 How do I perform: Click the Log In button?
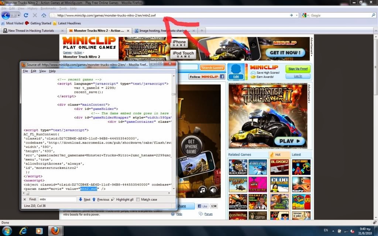click(298, 76)
